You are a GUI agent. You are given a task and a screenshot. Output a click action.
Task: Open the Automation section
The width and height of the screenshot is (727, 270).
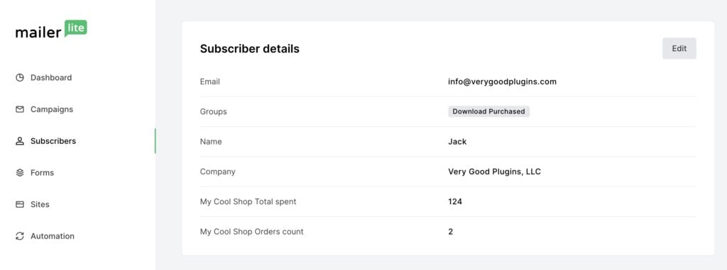coord(53,236)
